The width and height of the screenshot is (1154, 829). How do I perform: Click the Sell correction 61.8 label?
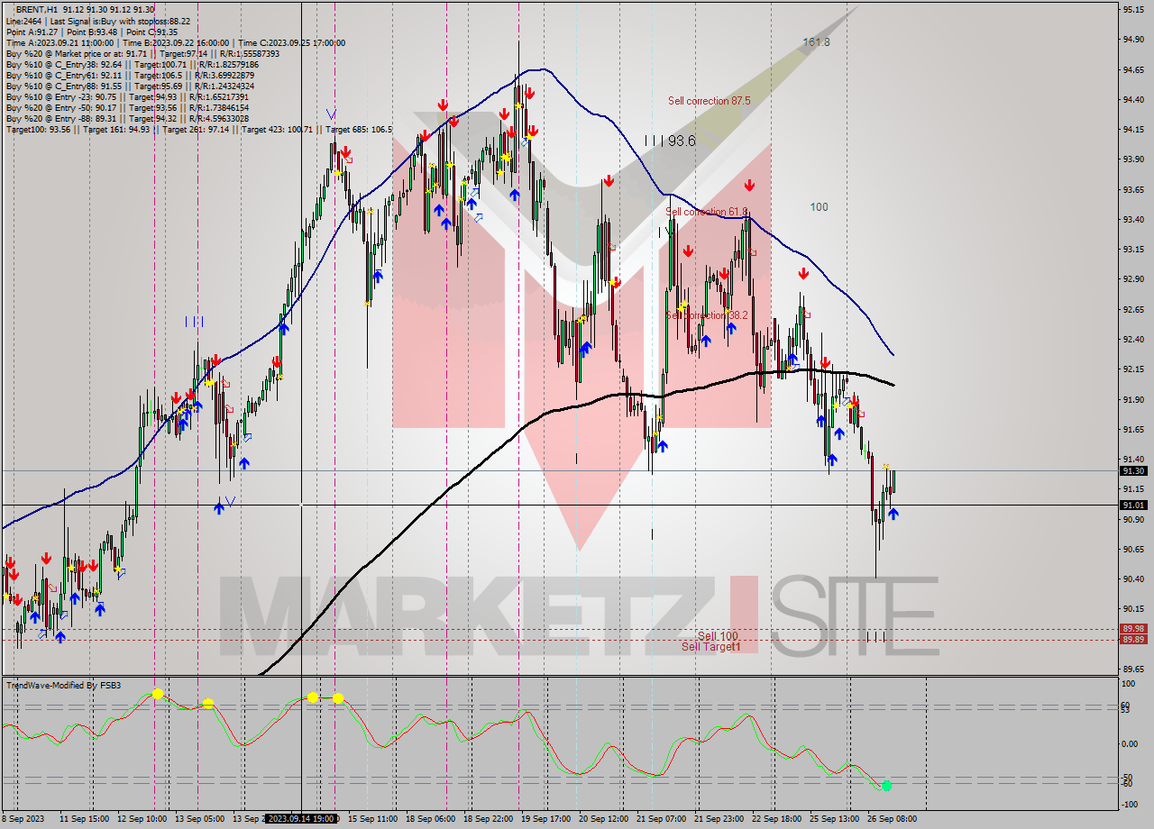point(707,212)
